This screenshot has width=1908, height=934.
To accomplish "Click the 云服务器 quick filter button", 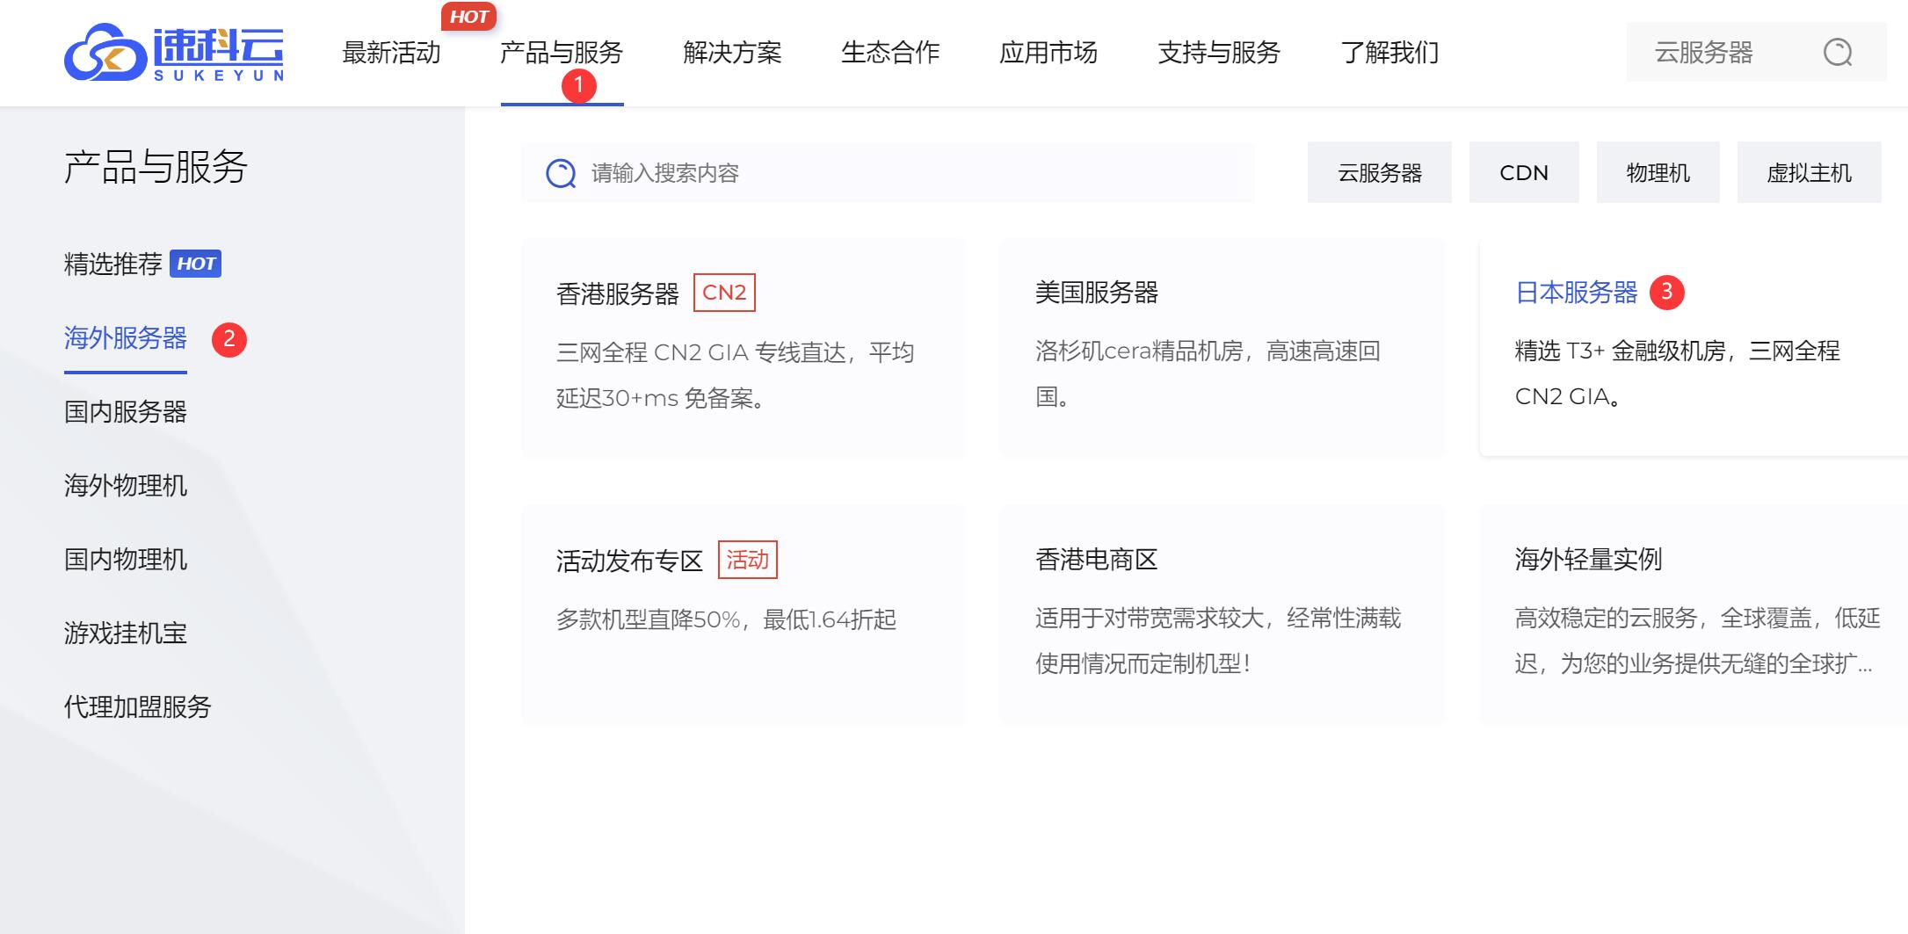I will 1380,173.
